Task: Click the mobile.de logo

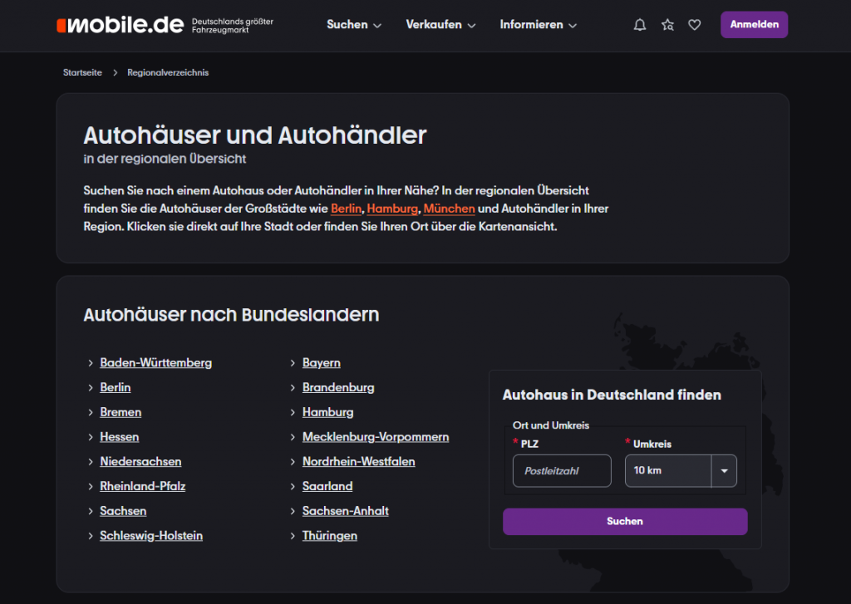Action: 121,25
